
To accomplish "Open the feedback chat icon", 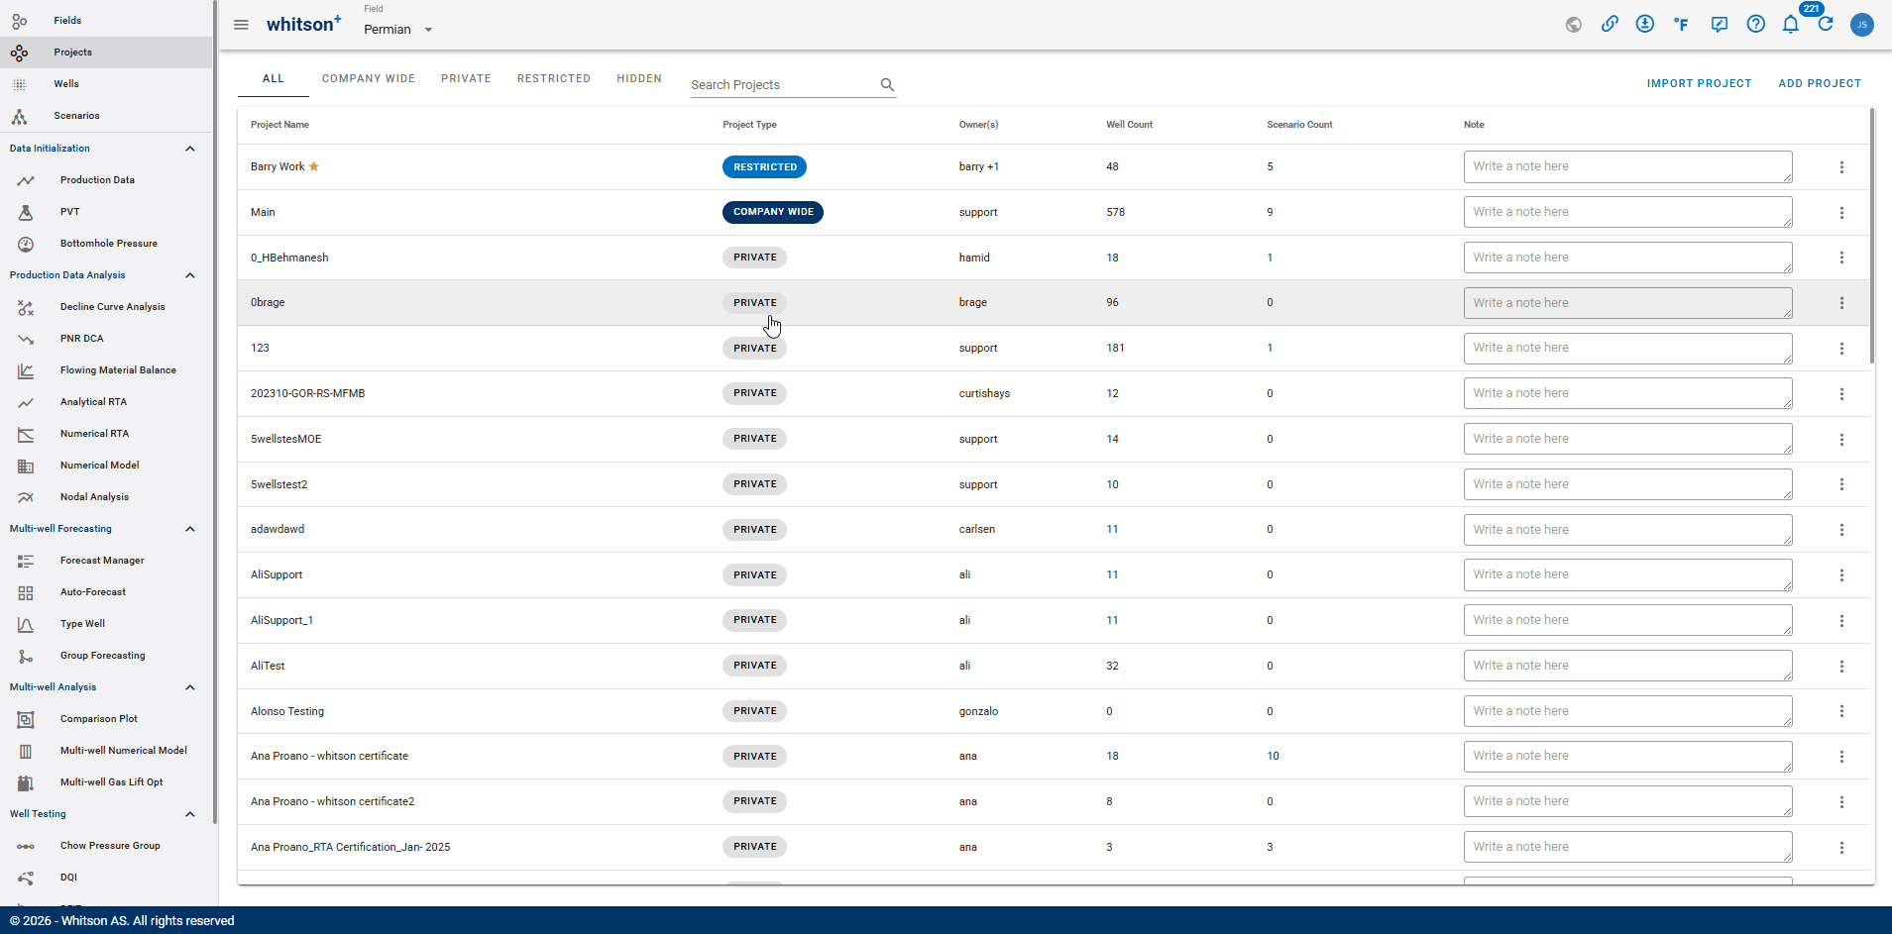I will (x=1720, y=25).
